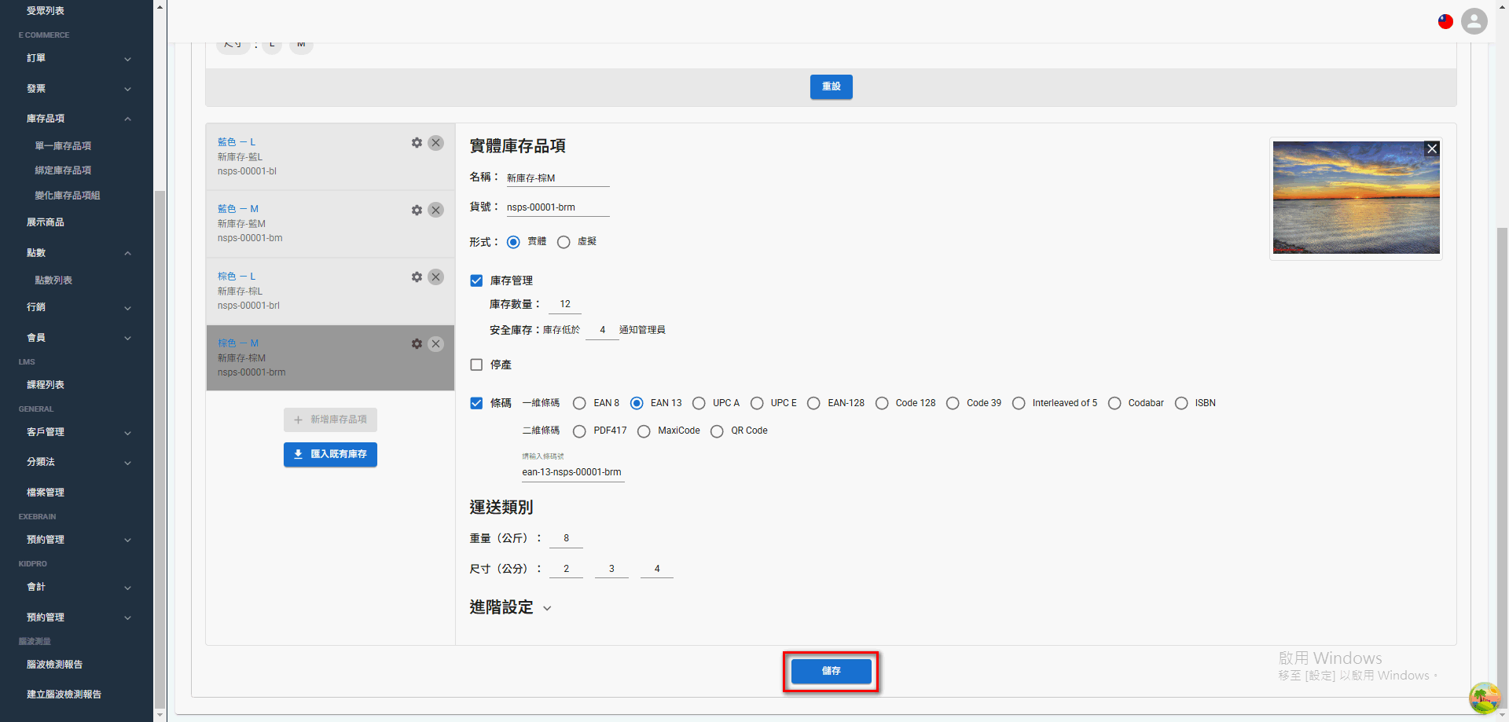The image size is (1509, 722).
Task: Edit the 名稱 name field
Action: point(558,178)
